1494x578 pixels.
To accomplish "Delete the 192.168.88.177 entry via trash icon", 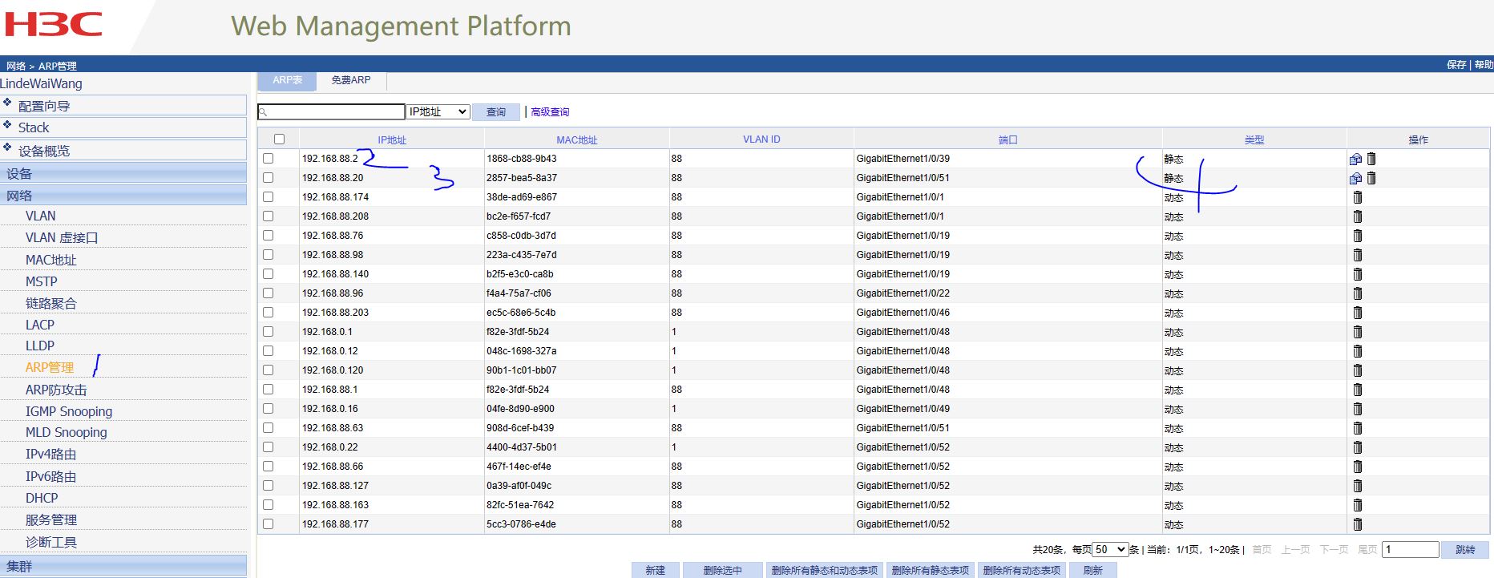I will [x=1358, y=524].
